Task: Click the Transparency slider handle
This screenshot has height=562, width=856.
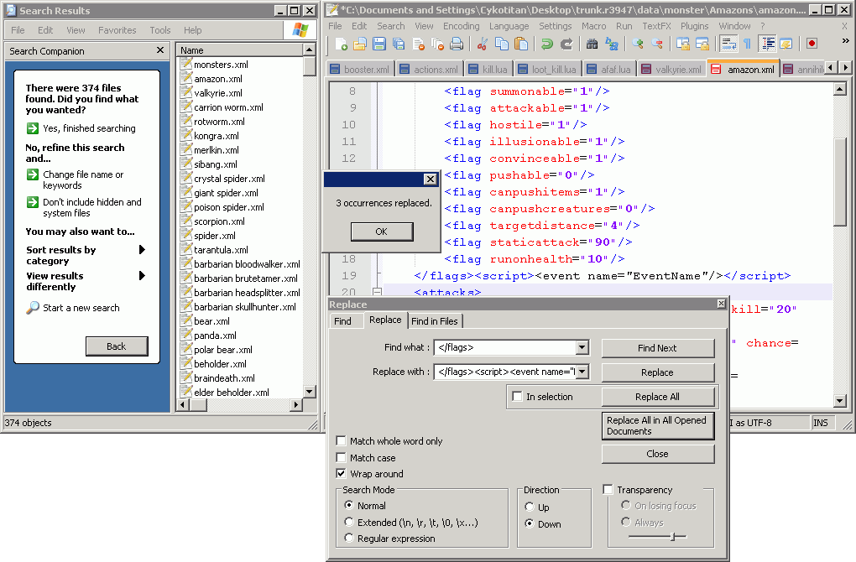Action: (672, 537)
